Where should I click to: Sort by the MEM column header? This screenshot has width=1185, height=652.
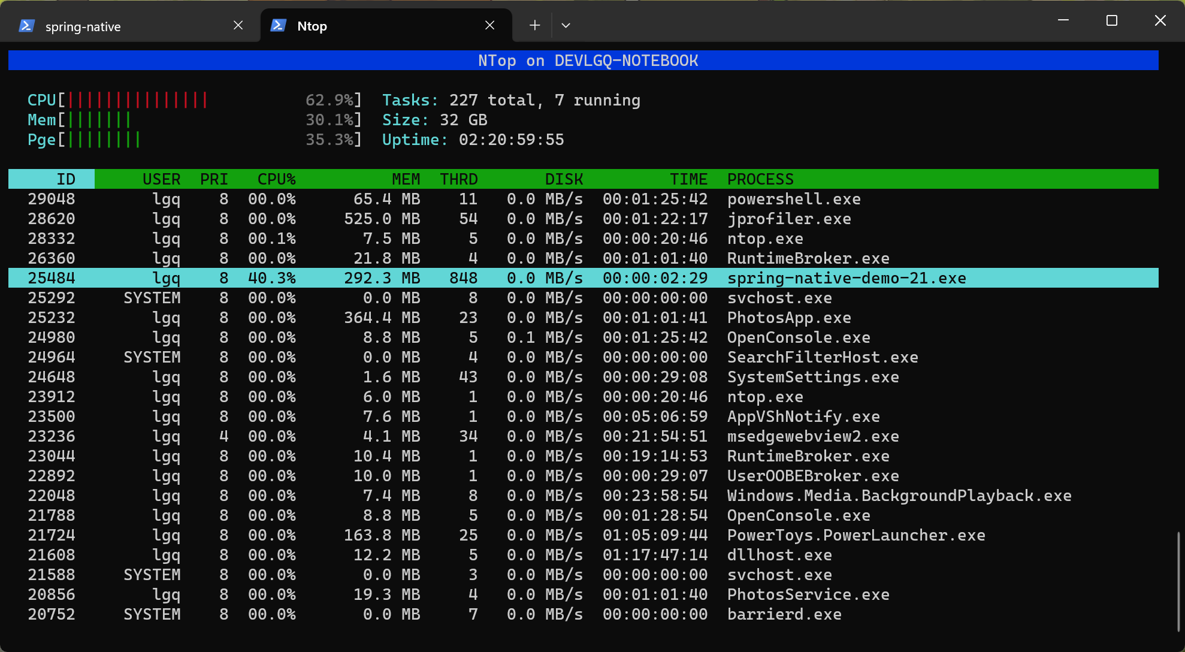(x=406, y=179)
